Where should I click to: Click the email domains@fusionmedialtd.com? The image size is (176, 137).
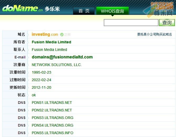point(62,57)
